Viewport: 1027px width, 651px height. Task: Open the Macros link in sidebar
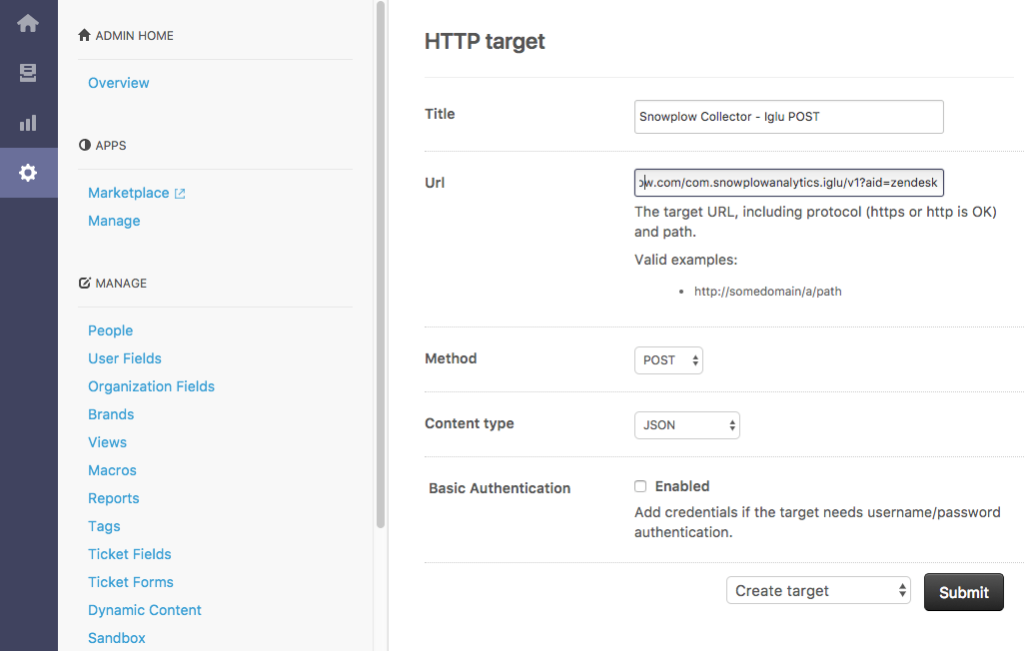coord(112,470)
